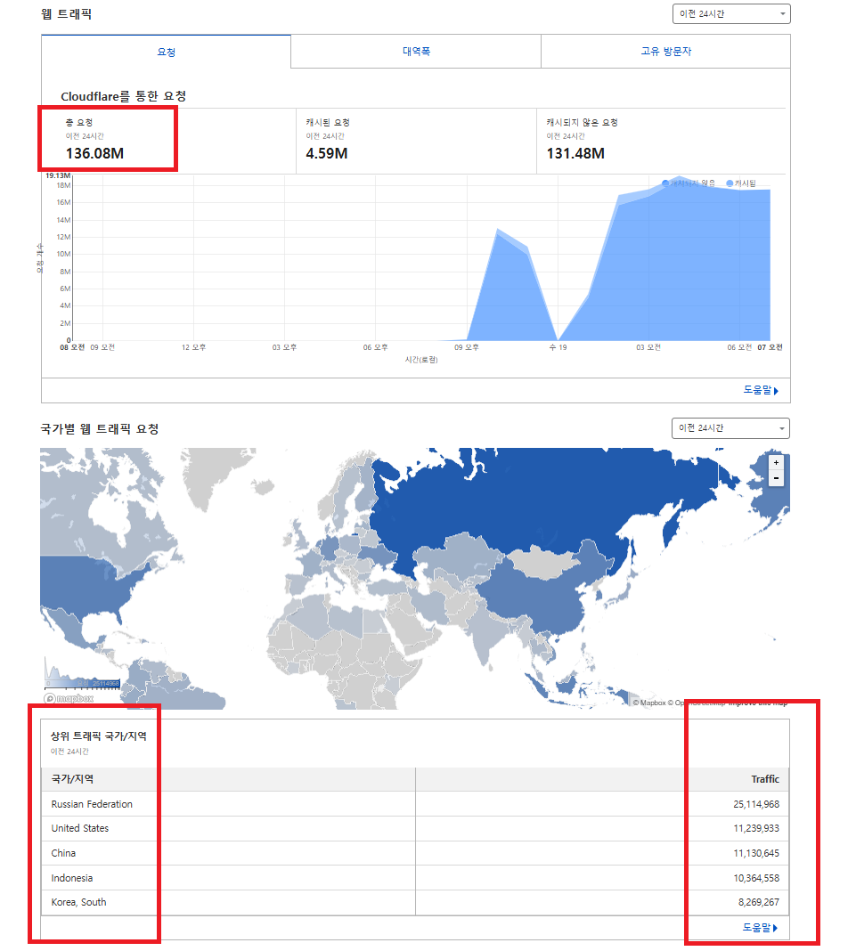Click the 캐시된 요청 statistic box

pos(415,141)
